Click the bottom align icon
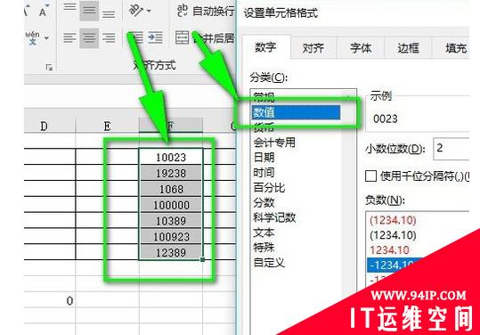480x335 pixels. [x=109, y=13]
